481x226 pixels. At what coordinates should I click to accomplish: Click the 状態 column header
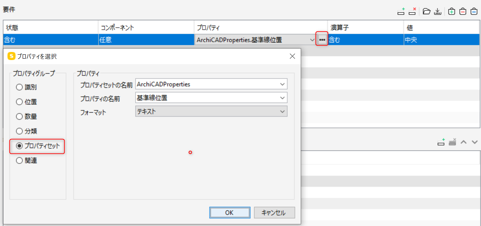tap(51, 28)
